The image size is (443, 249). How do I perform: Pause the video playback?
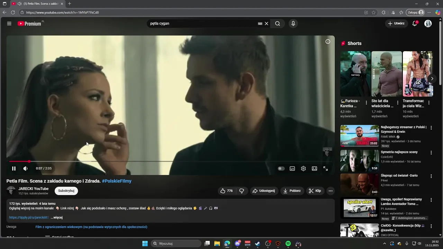14,168
